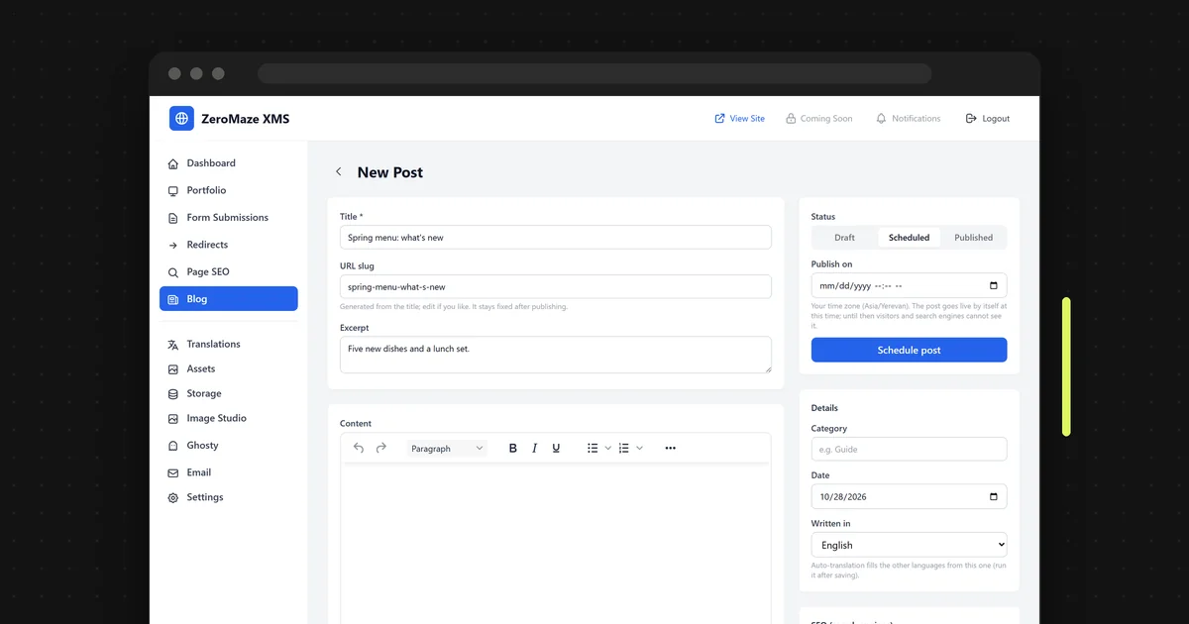1189x624 pixels.
Task: Switch status to Published
Action: pos(973,238)
